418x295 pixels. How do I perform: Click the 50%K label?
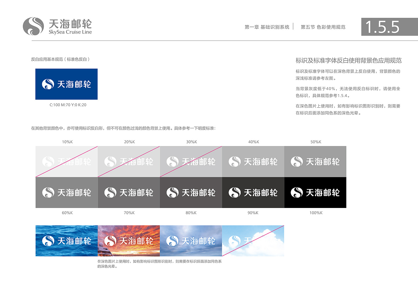[316, 142]
